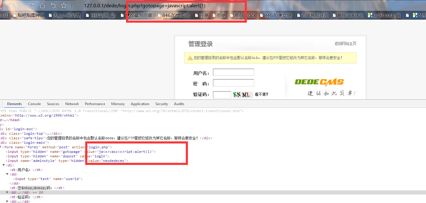Image resolution: width=426 pixels, height=203 pixels.
Task: Select the div id="login-box" line
Action: (x=18, y=129)
